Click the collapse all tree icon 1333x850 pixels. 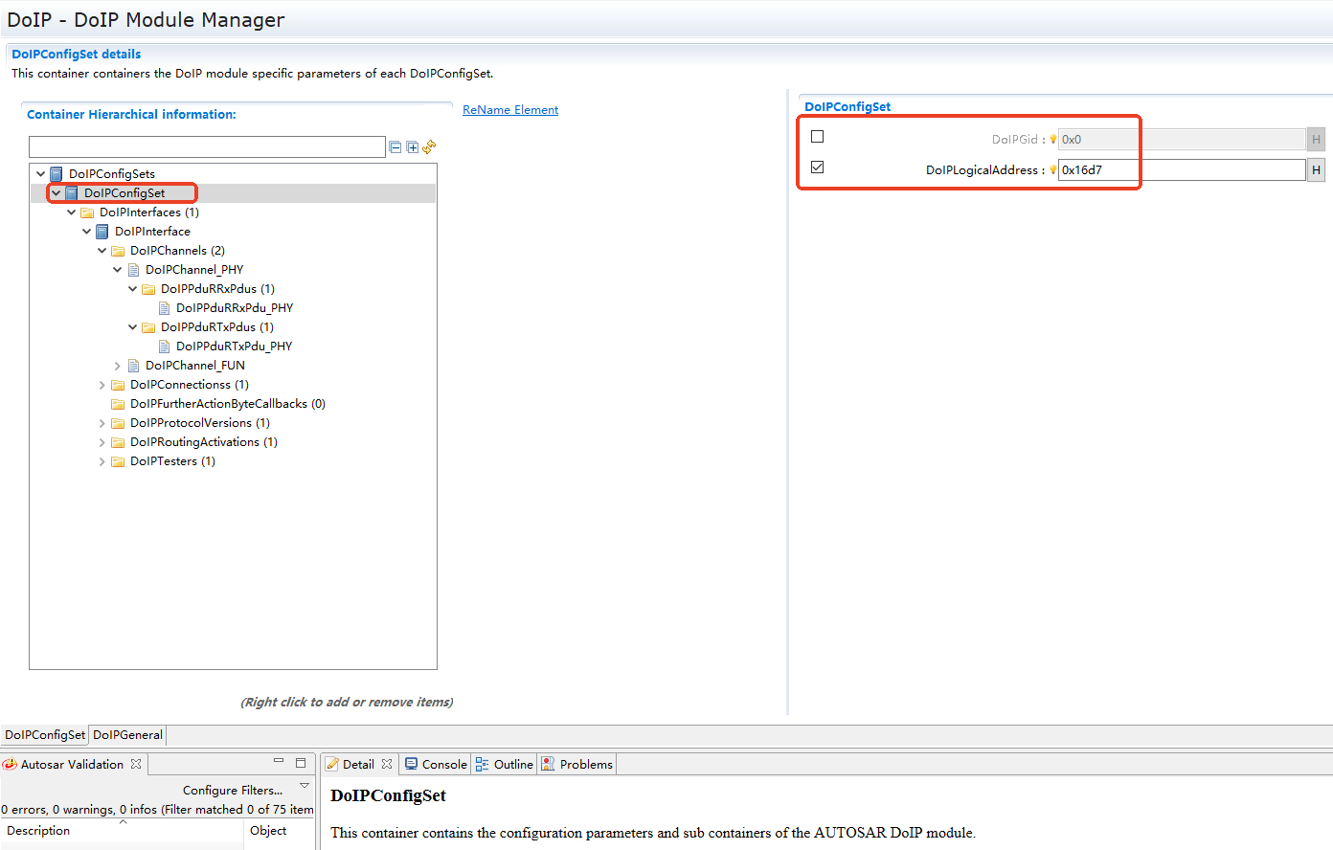[x=395, y=147]
